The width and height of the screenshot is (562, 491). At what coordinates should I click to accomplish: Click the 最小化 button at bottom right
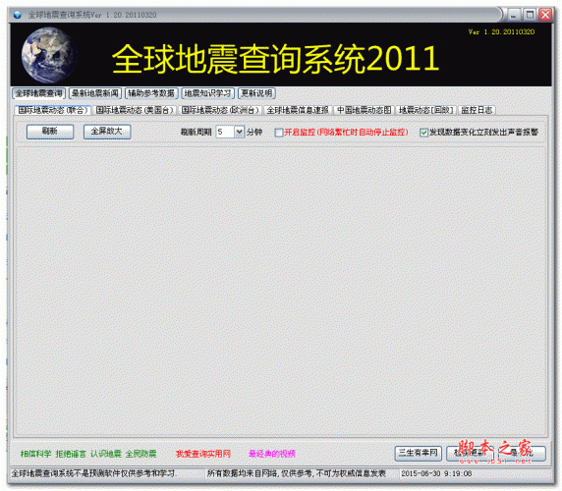522,454
